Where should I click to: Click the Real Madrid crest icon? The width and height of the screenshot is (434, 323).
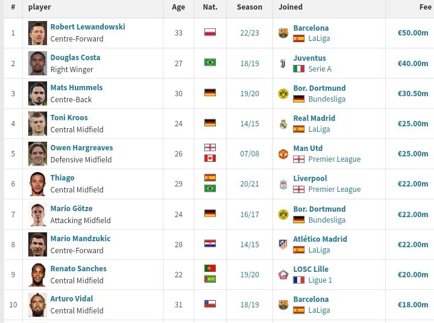coord(283,124)
